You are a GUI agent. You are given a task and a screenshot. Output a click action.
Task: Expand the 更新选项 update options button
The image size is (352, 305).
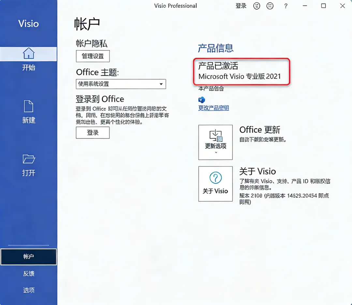tap(215, 142)
